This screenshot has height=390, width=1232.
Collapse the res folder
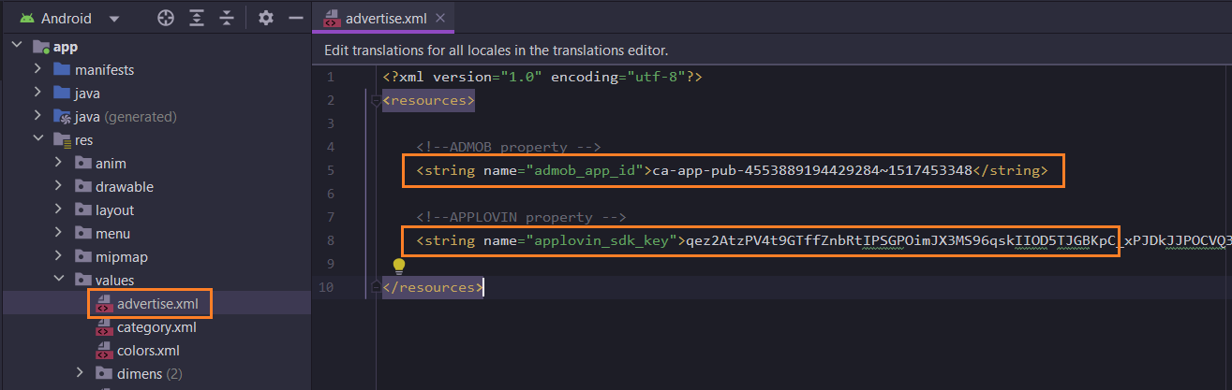pyautogui.click(x=37, y=139)
